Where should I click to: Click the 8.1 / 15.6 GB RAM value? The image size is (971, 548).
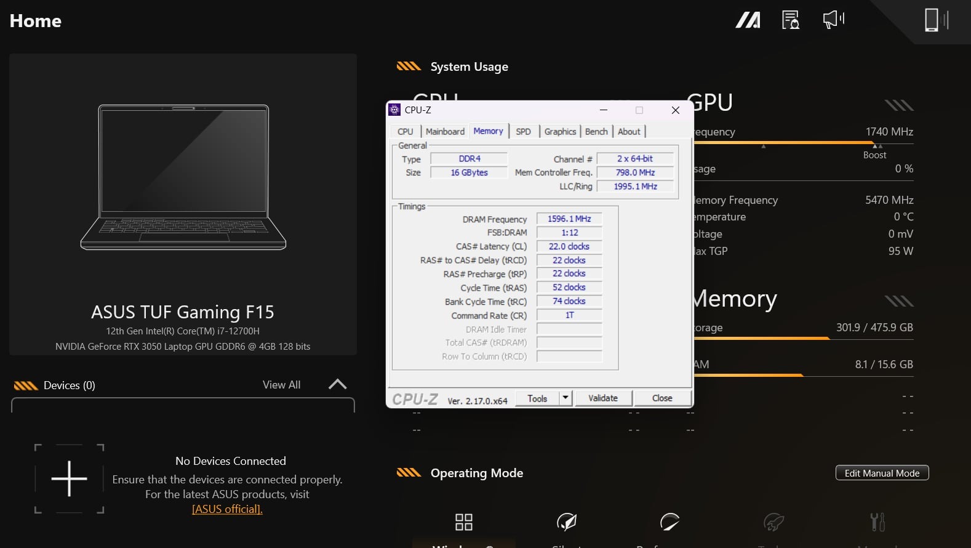884,365
